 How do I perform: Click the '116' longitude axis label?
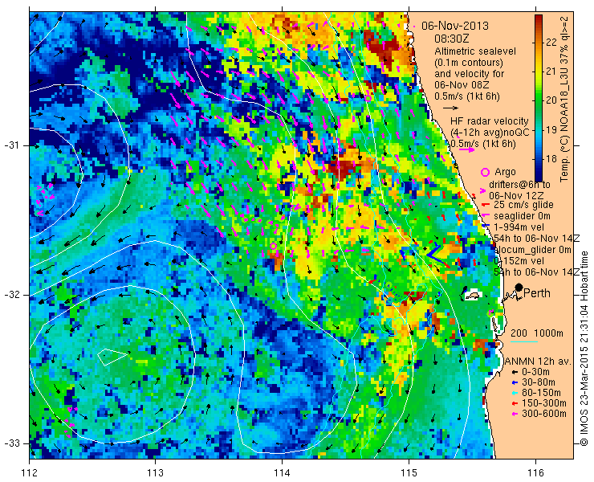pyautogui.click(x=535, y=473)
